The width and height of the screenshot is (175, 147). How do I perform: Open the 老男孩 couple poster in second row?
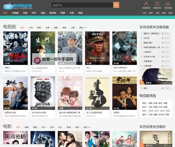point(125,93)
